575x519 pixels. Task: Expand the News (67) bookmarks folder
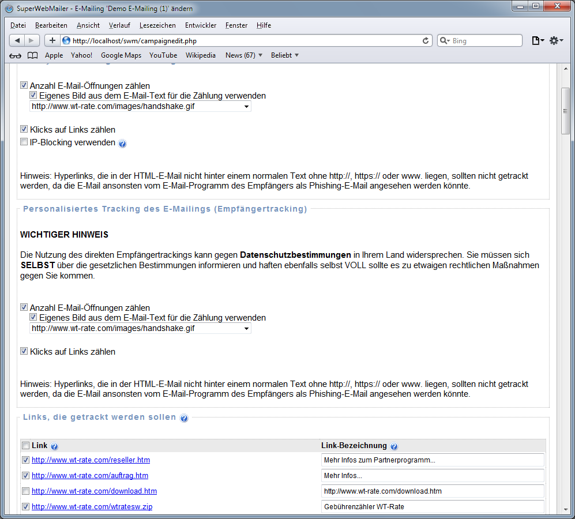pos(244,55)
